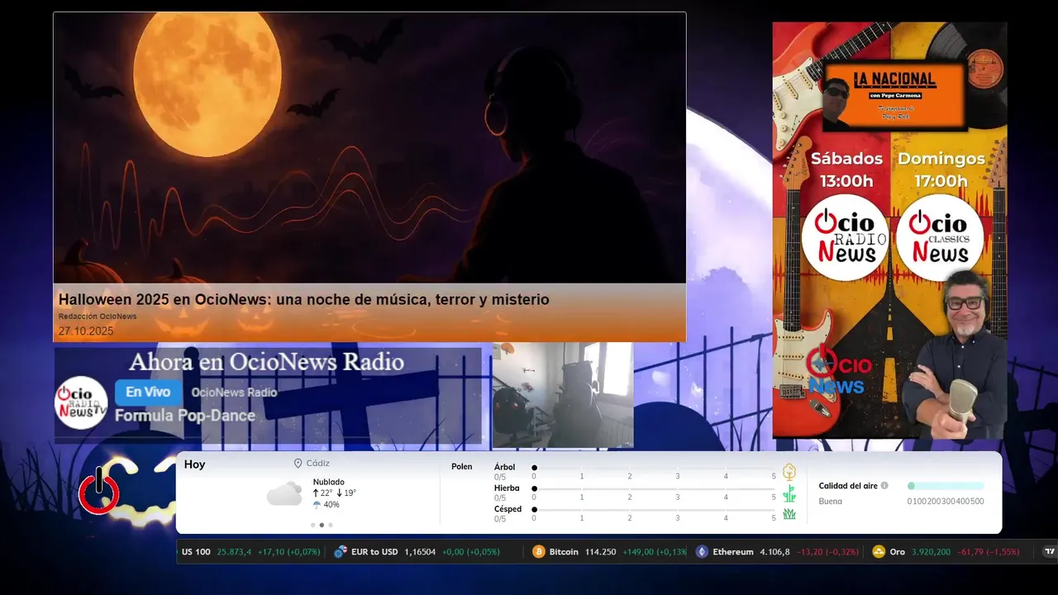The image size is (1058, 595).
Task: Click the Ahora en OcioNews Radio heading
Action: pyautogui.click(x=266, y=362)
